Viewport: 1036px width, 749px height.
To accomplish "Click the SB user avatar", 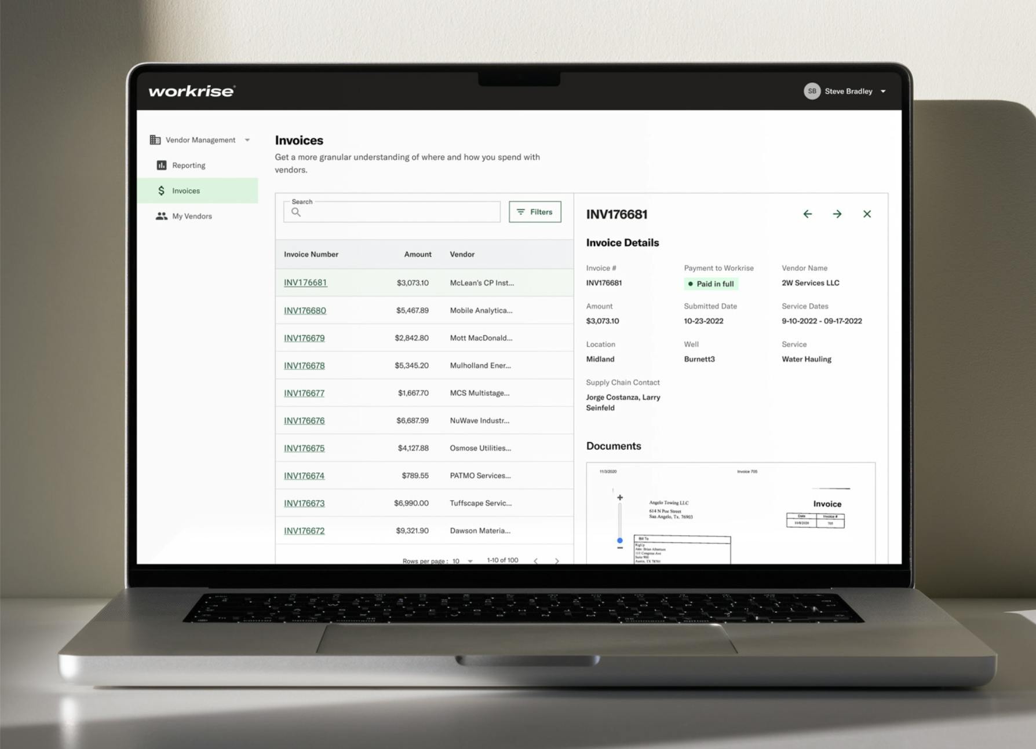I will [x=812, y=91].
